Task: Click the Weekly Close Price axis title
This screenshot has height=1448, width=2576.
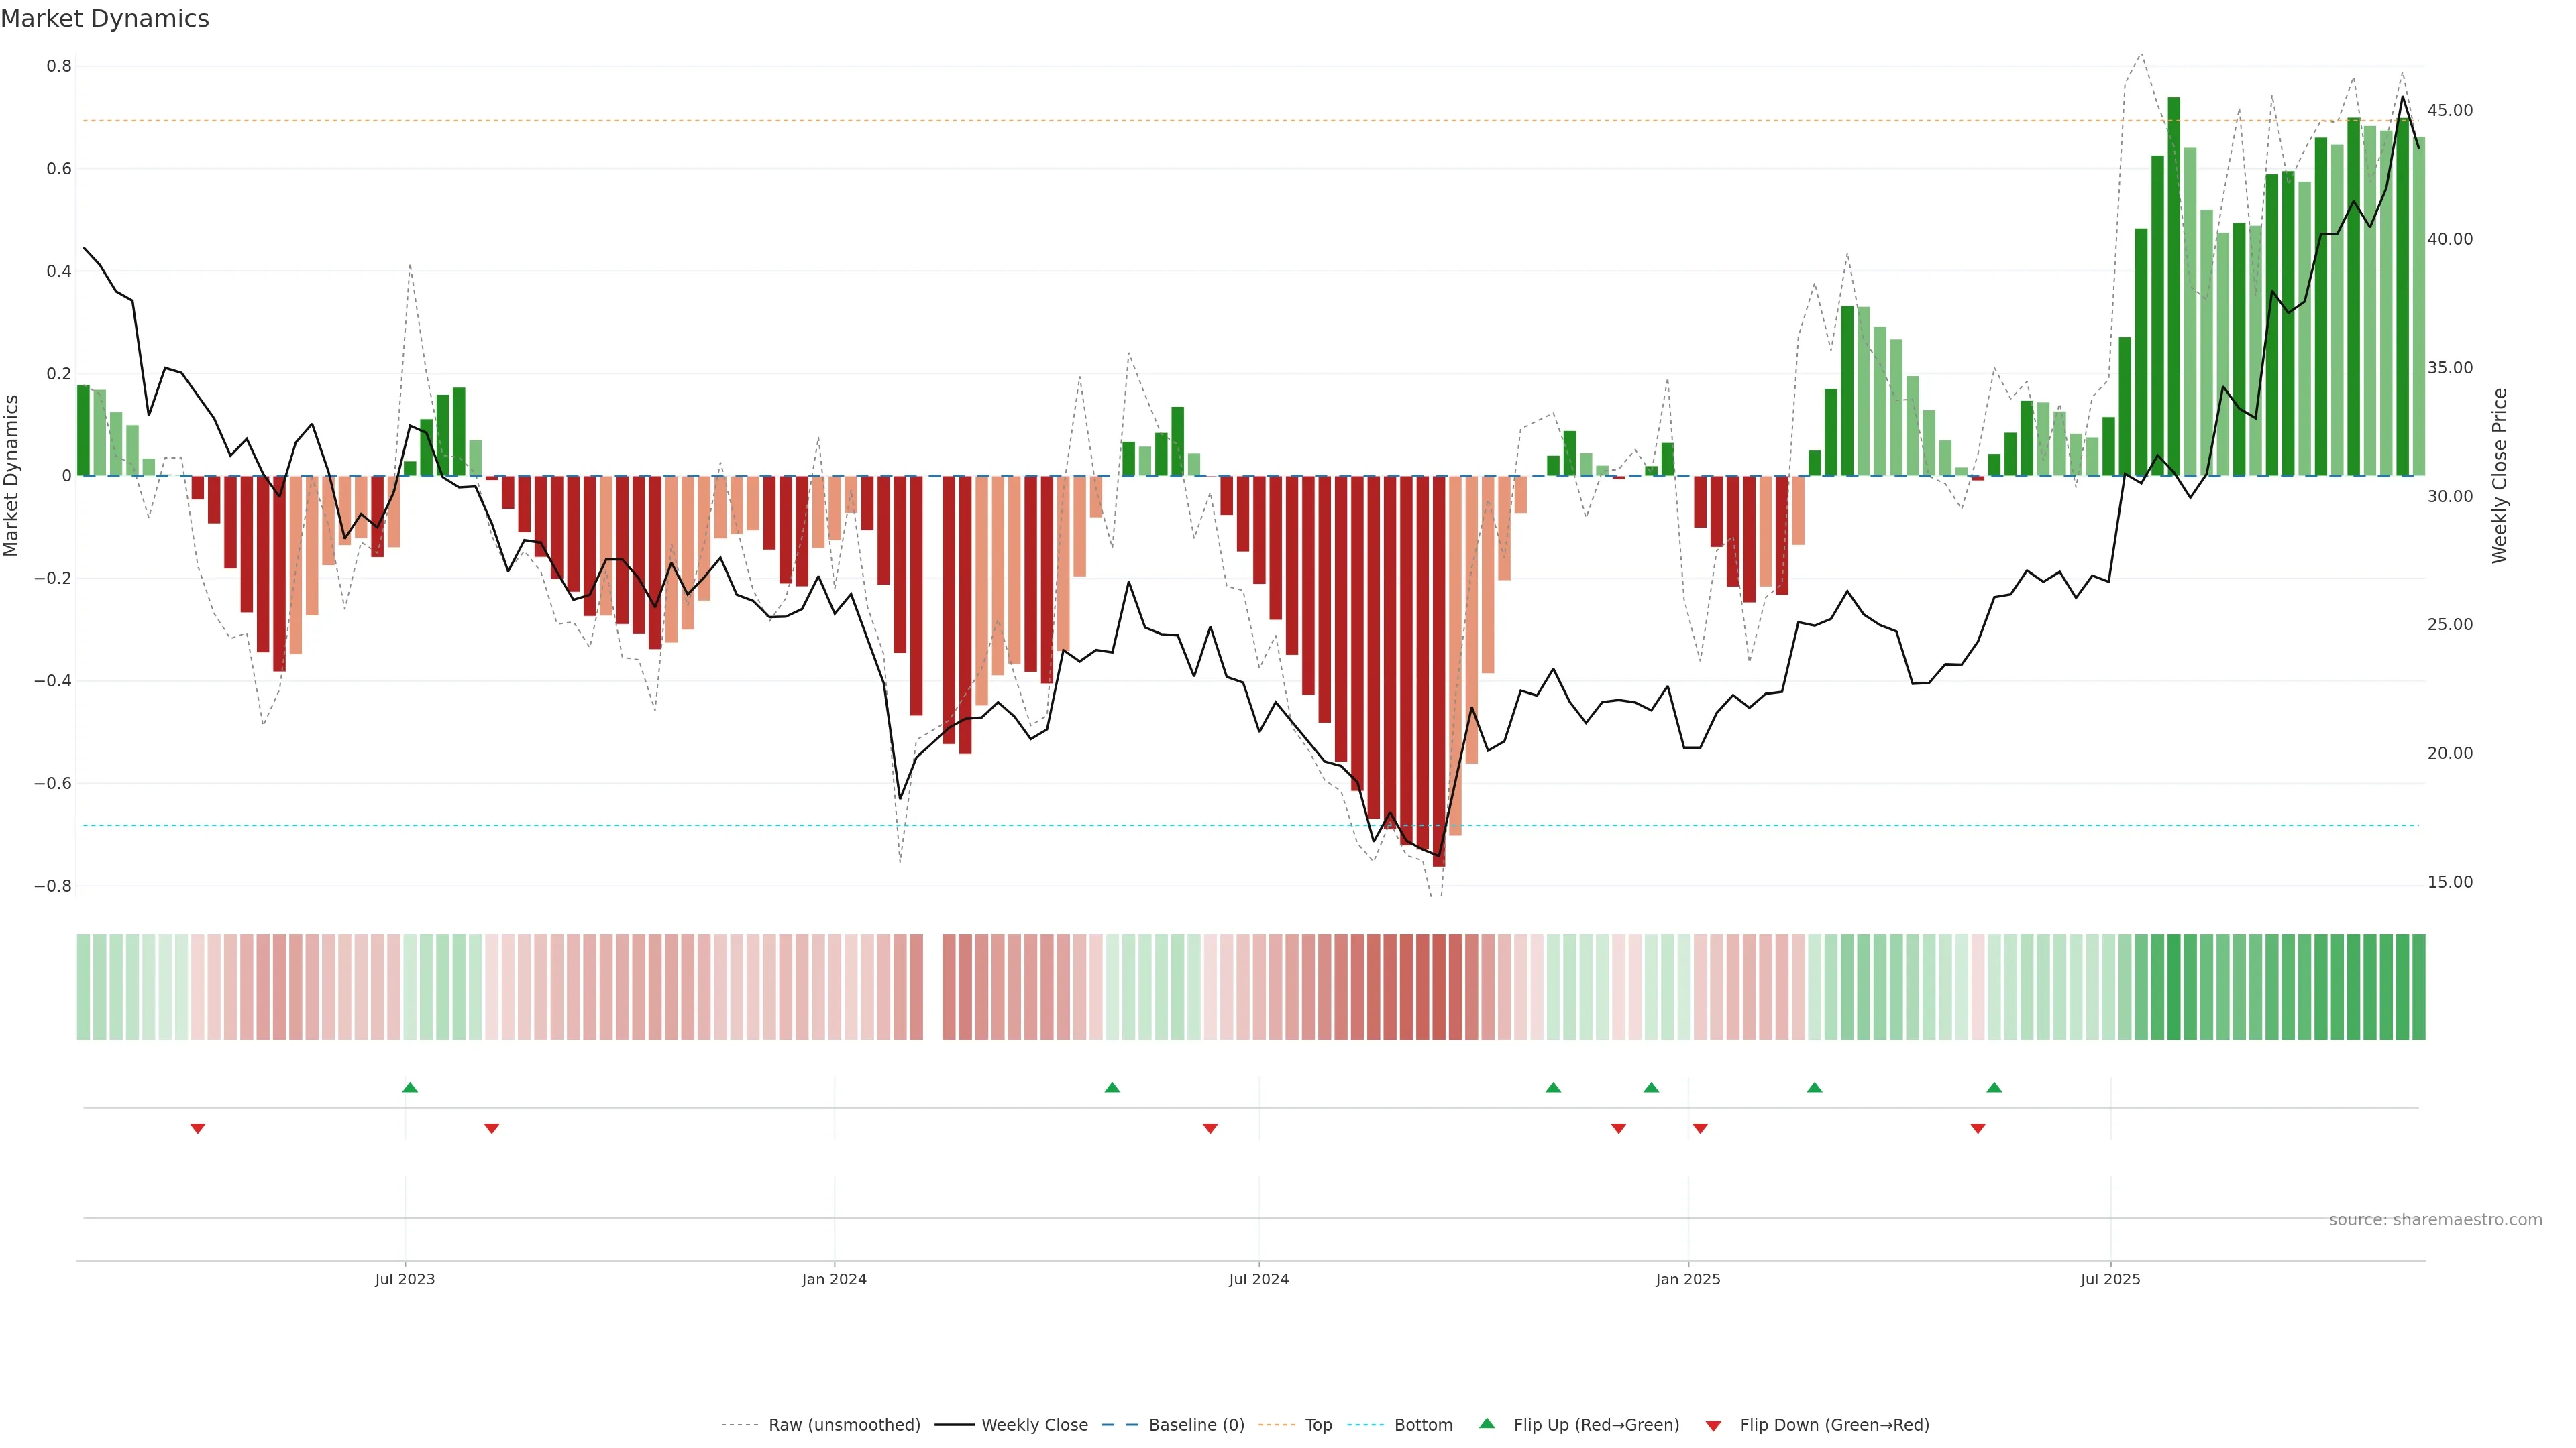Action: click(2500, 476)
